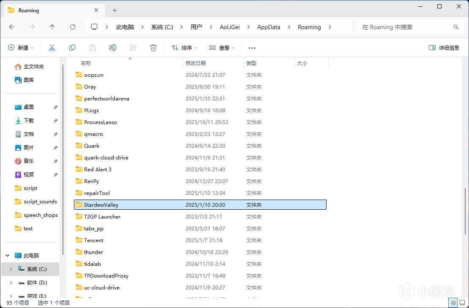Screen dimensions: 469x308
Task: Open the 查看 view dropdown
Action: tap(222, 48)
